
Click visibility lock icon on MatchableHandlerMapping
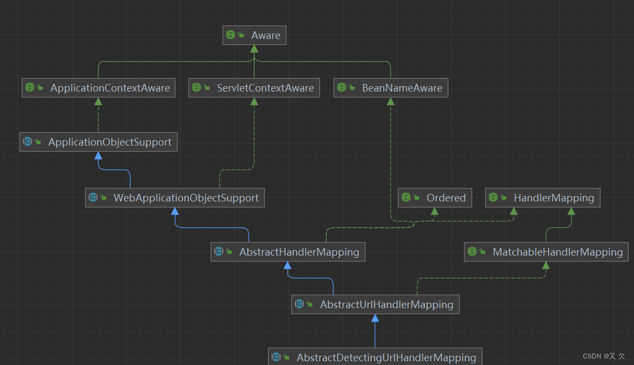pyautogui.click(x=482, y=251)
